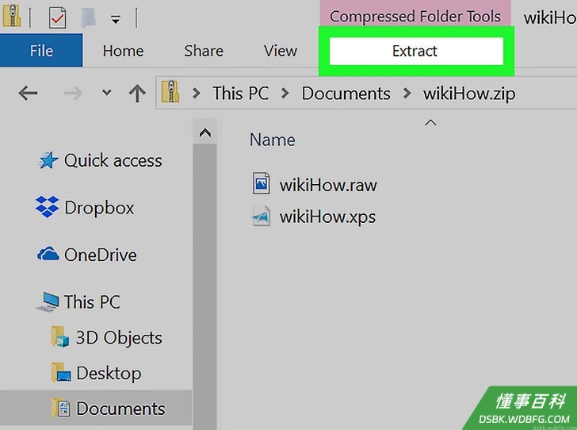The width and height of the screenshot is (577, 430).
Task: Click the New folder quick access icon
Action: pos(89,17)
